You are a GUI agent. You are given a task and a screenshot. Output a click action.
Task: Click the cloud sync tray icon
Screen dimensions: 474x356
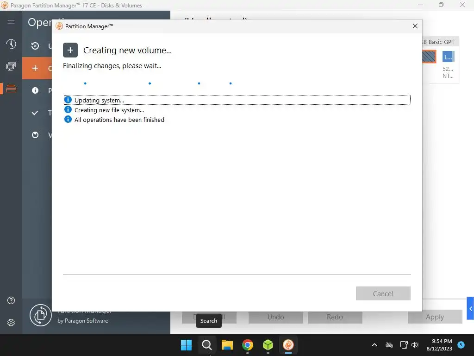tap(389, 345)
